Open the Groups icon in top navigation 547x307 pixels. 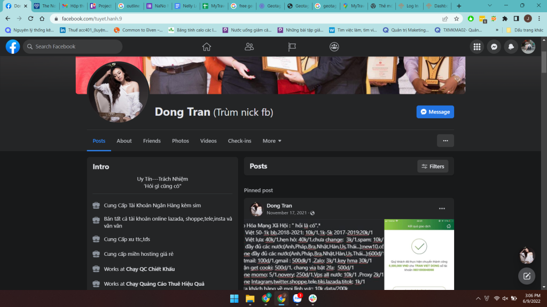(334, 47)
